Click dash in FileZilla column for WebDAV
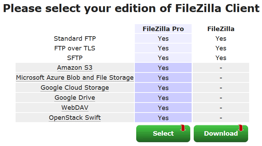 (x=221, y=108)
